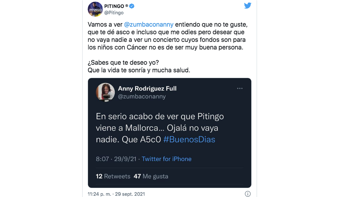This screenshot has height=197, width=338.
Task: View the 47 Me gusta likes
Action: coord(151,176)
